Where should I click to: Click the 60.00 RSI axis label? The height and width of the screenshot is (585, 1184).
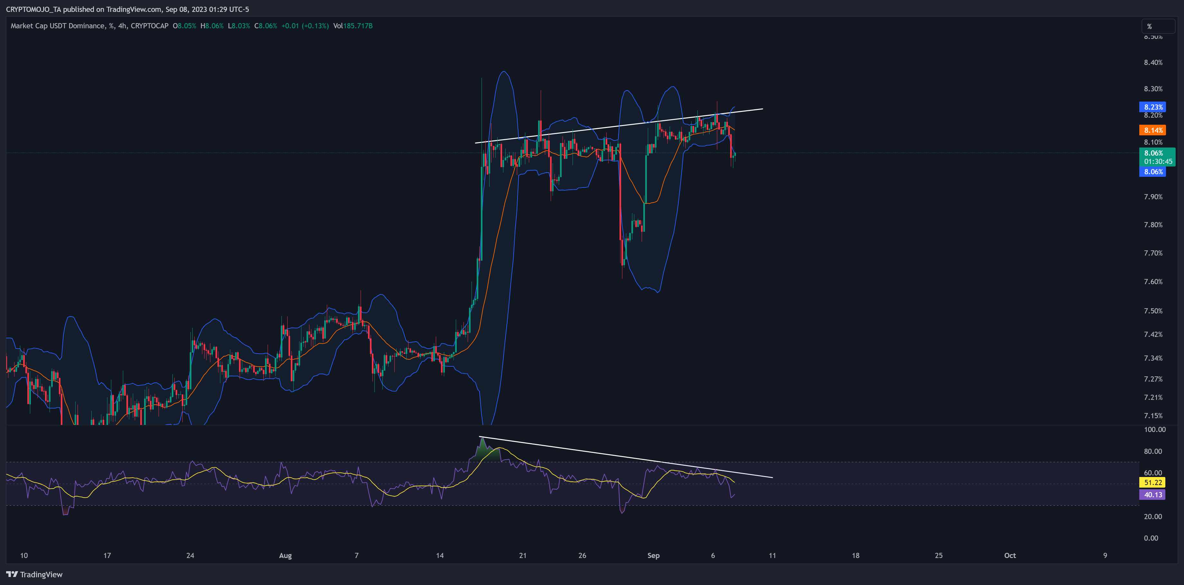(x=1153, y=473)
